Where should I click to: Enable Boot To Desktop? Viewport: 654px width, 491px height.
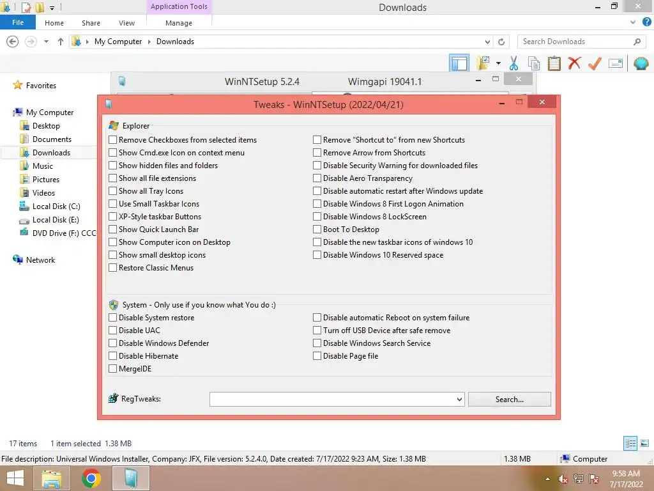(317, 230)
